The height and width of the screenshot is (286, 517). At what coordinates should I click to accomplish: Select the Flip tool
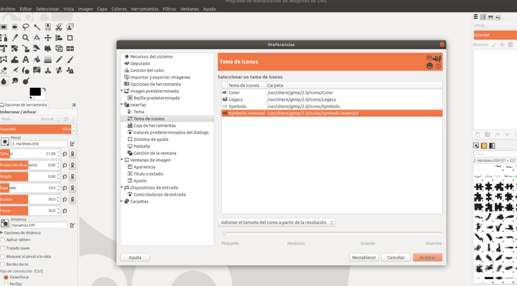tap(70, 49)
